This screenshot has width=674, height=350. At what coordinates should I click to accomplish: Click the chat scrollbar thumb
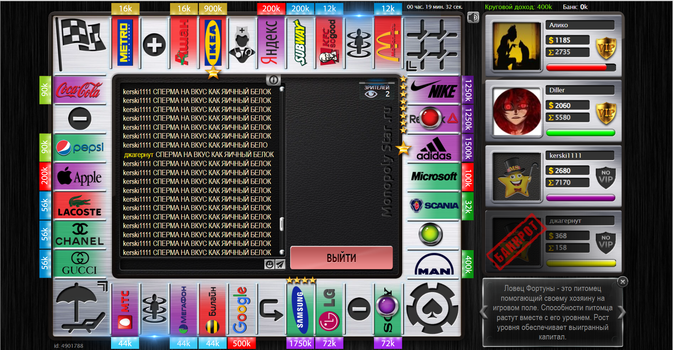tap(281, 224)
